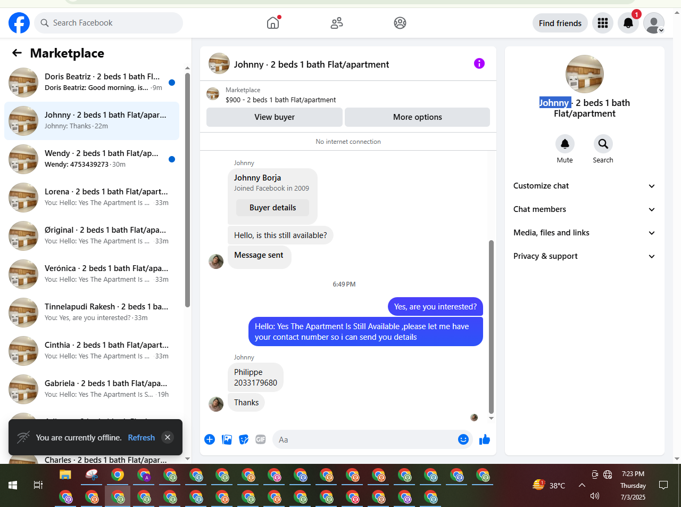Open Task View on taskbar

click(x=38, y=485)
